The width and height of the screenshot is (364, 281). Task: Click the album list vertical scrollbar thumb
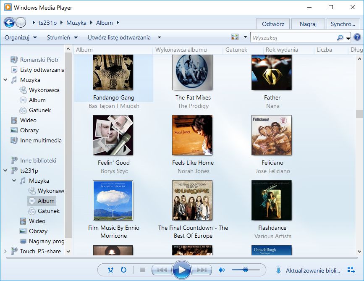tap(359, 114)
